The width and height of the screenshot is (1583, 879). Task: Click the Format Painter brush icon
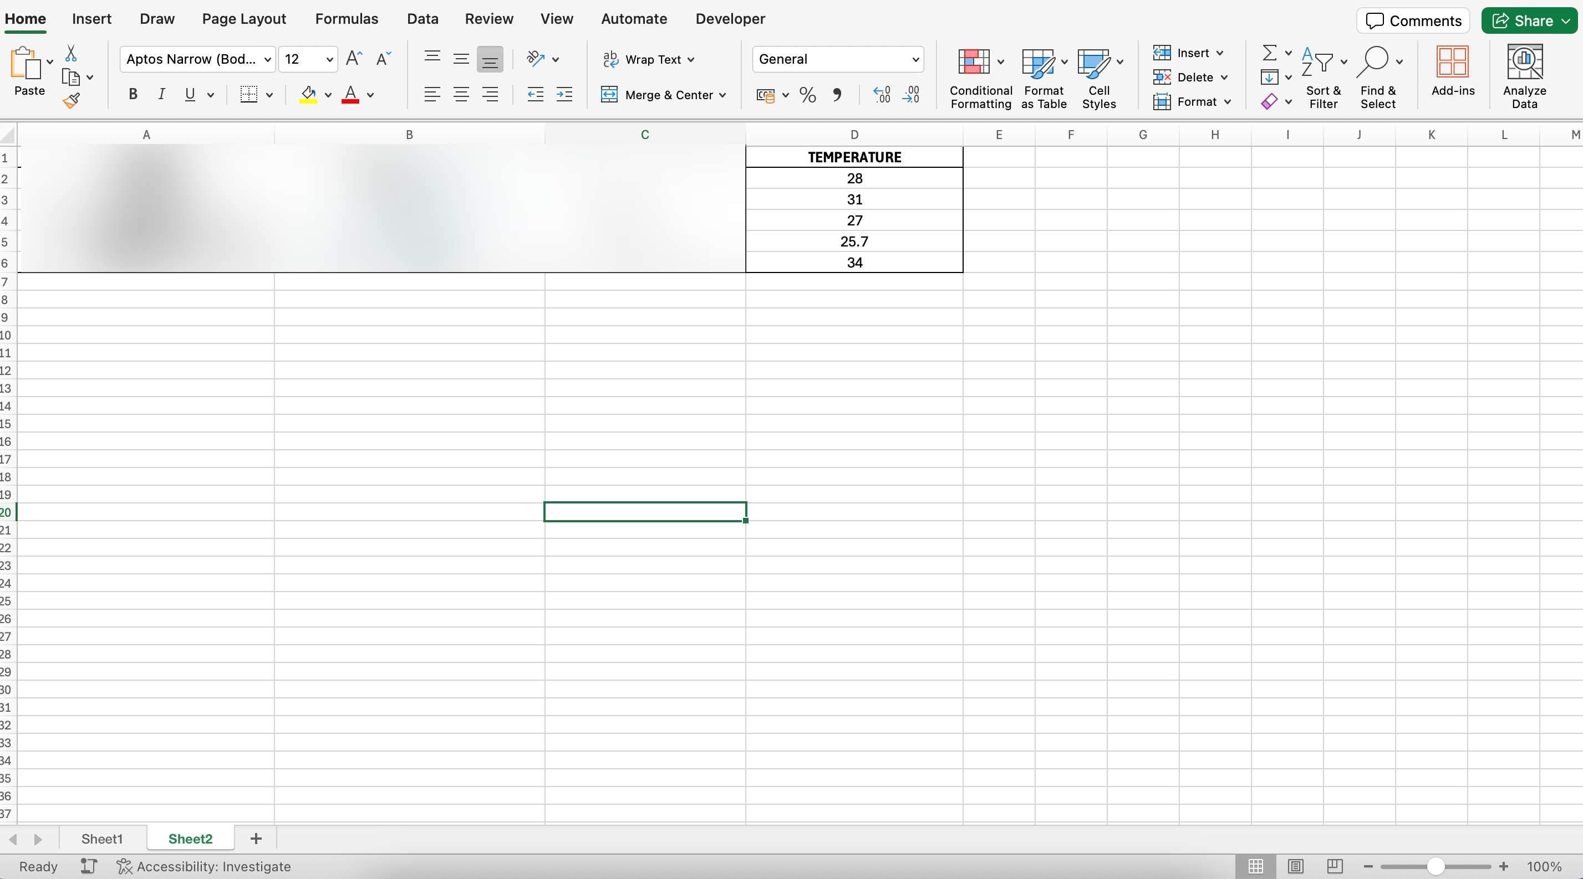point(72,101)
